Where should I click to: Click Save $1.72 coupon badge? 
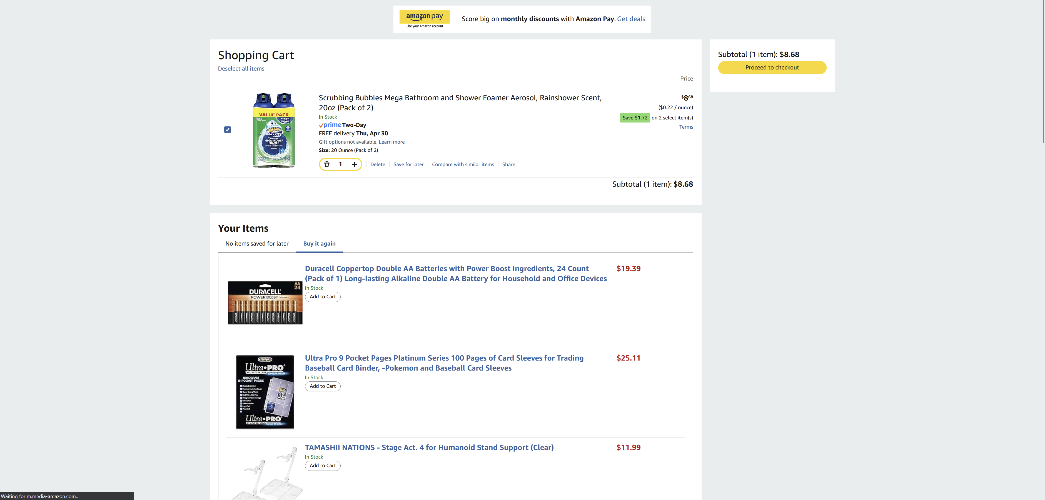tap(635, 117)
